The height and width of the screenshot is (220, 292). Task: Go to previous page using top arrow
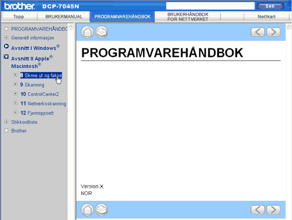pos(258,32)
